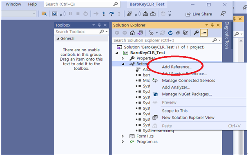The height and width of the screenshot is (156, 248).
Task: Click the Step Out up-arrow icon
Action: pos(119,14)
